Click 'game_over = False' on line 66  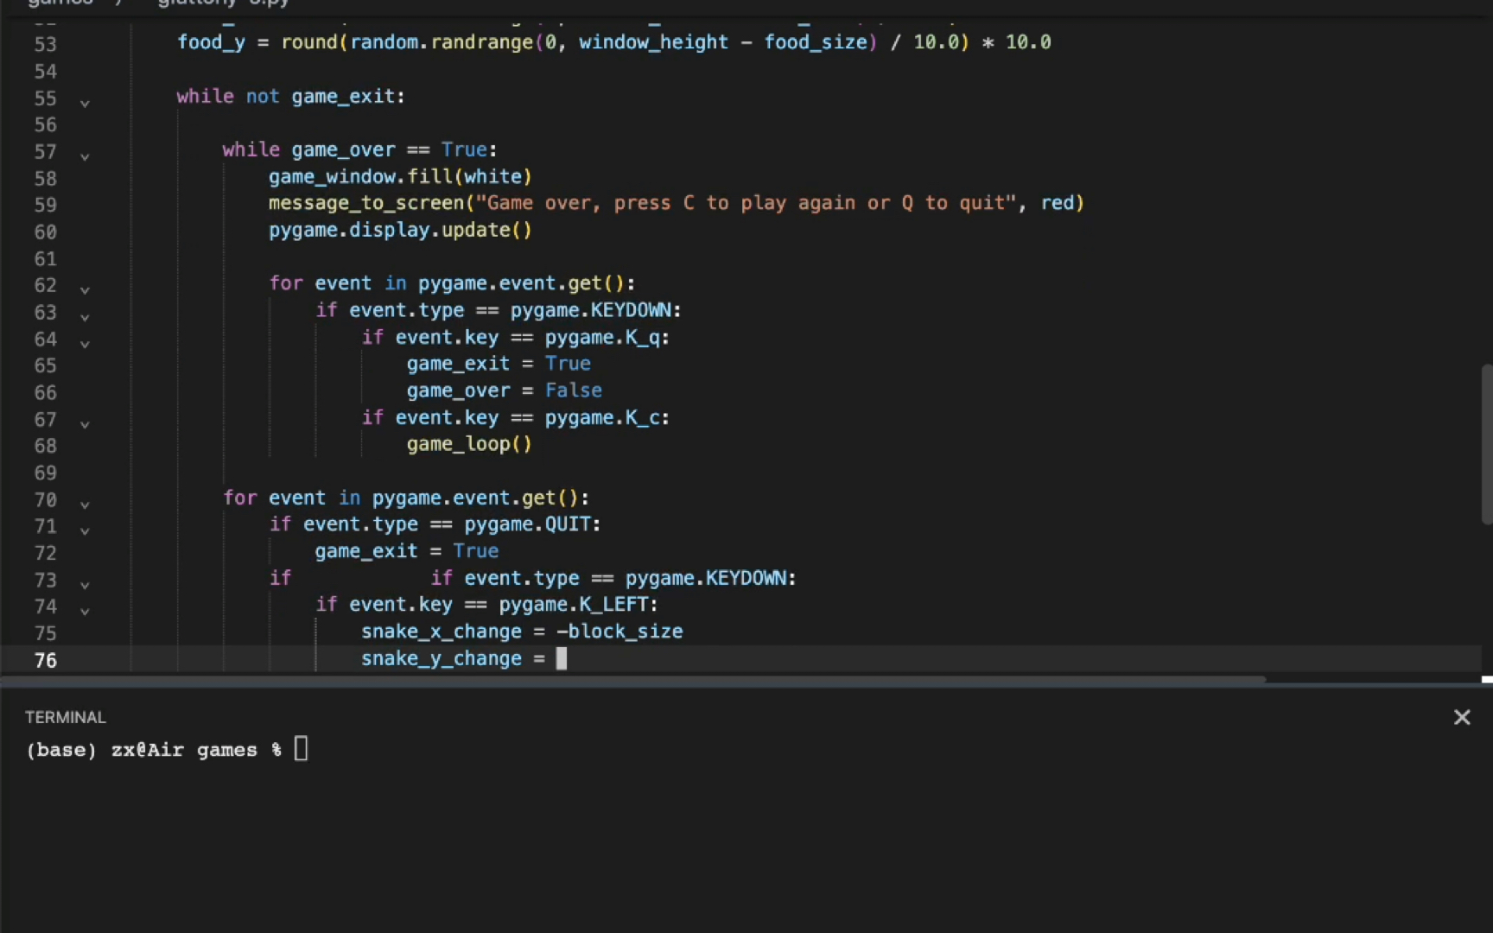pos(505,390)
